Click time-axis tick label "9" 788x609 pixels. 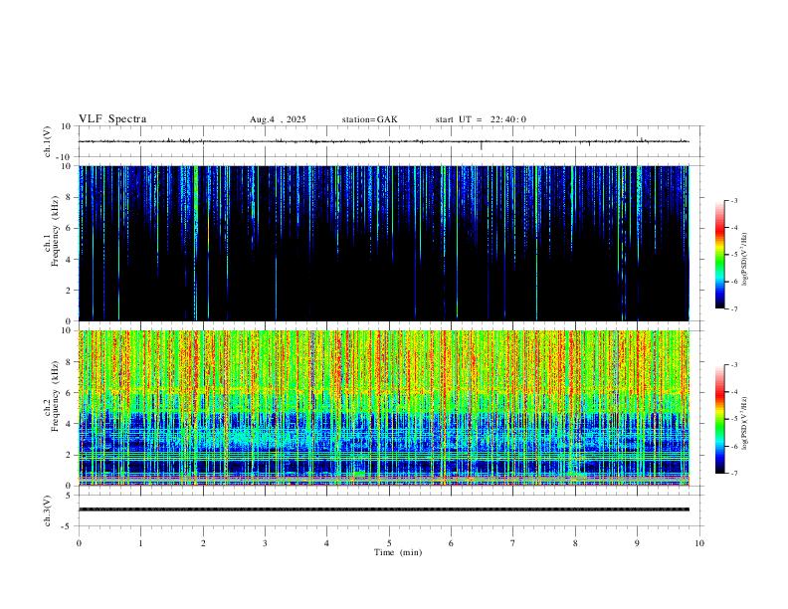click(x=637, y=543)
